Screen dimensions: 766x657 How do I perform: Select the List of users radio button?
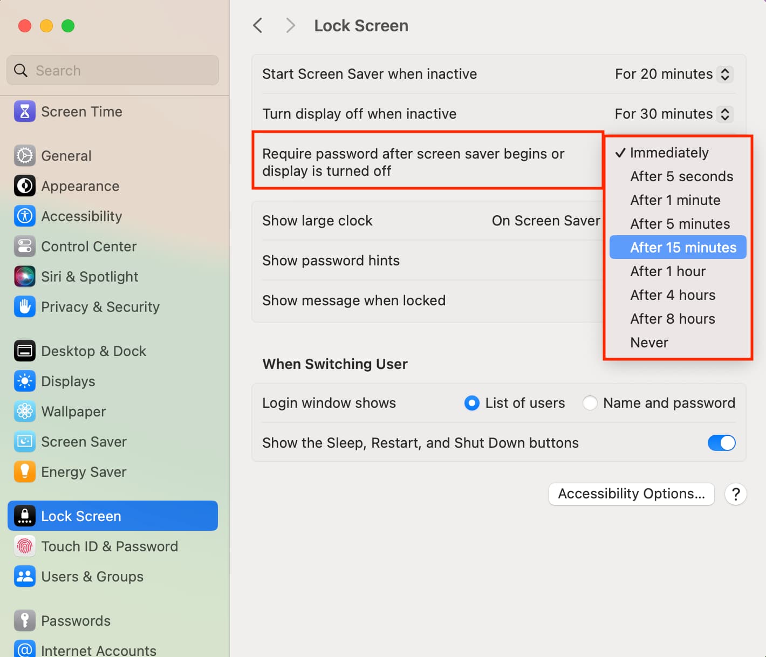[x=471, y=403]
